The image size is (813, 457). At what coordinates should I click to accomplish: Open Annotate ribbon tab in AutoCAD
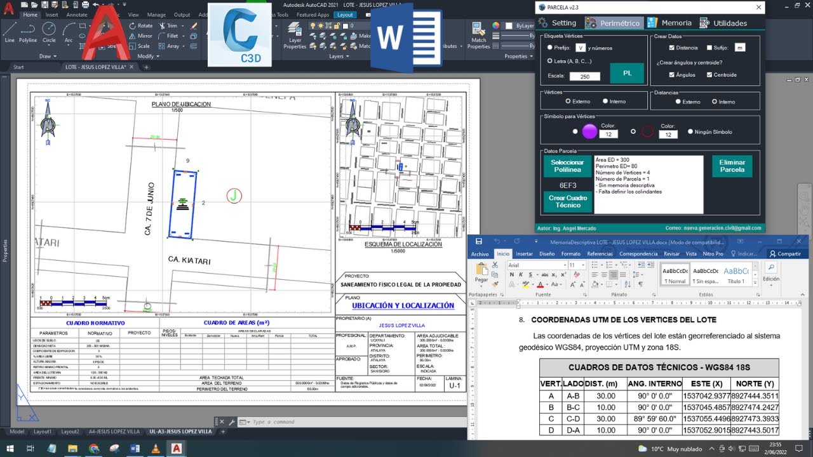(x=77, y=15)
